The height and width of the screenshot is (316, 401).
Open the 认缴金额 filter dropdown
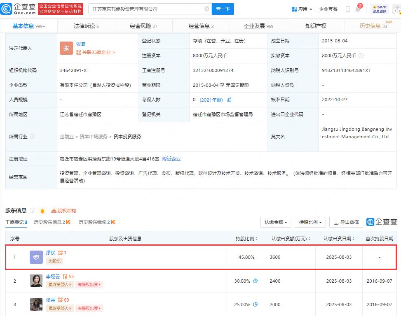(276, 222)
